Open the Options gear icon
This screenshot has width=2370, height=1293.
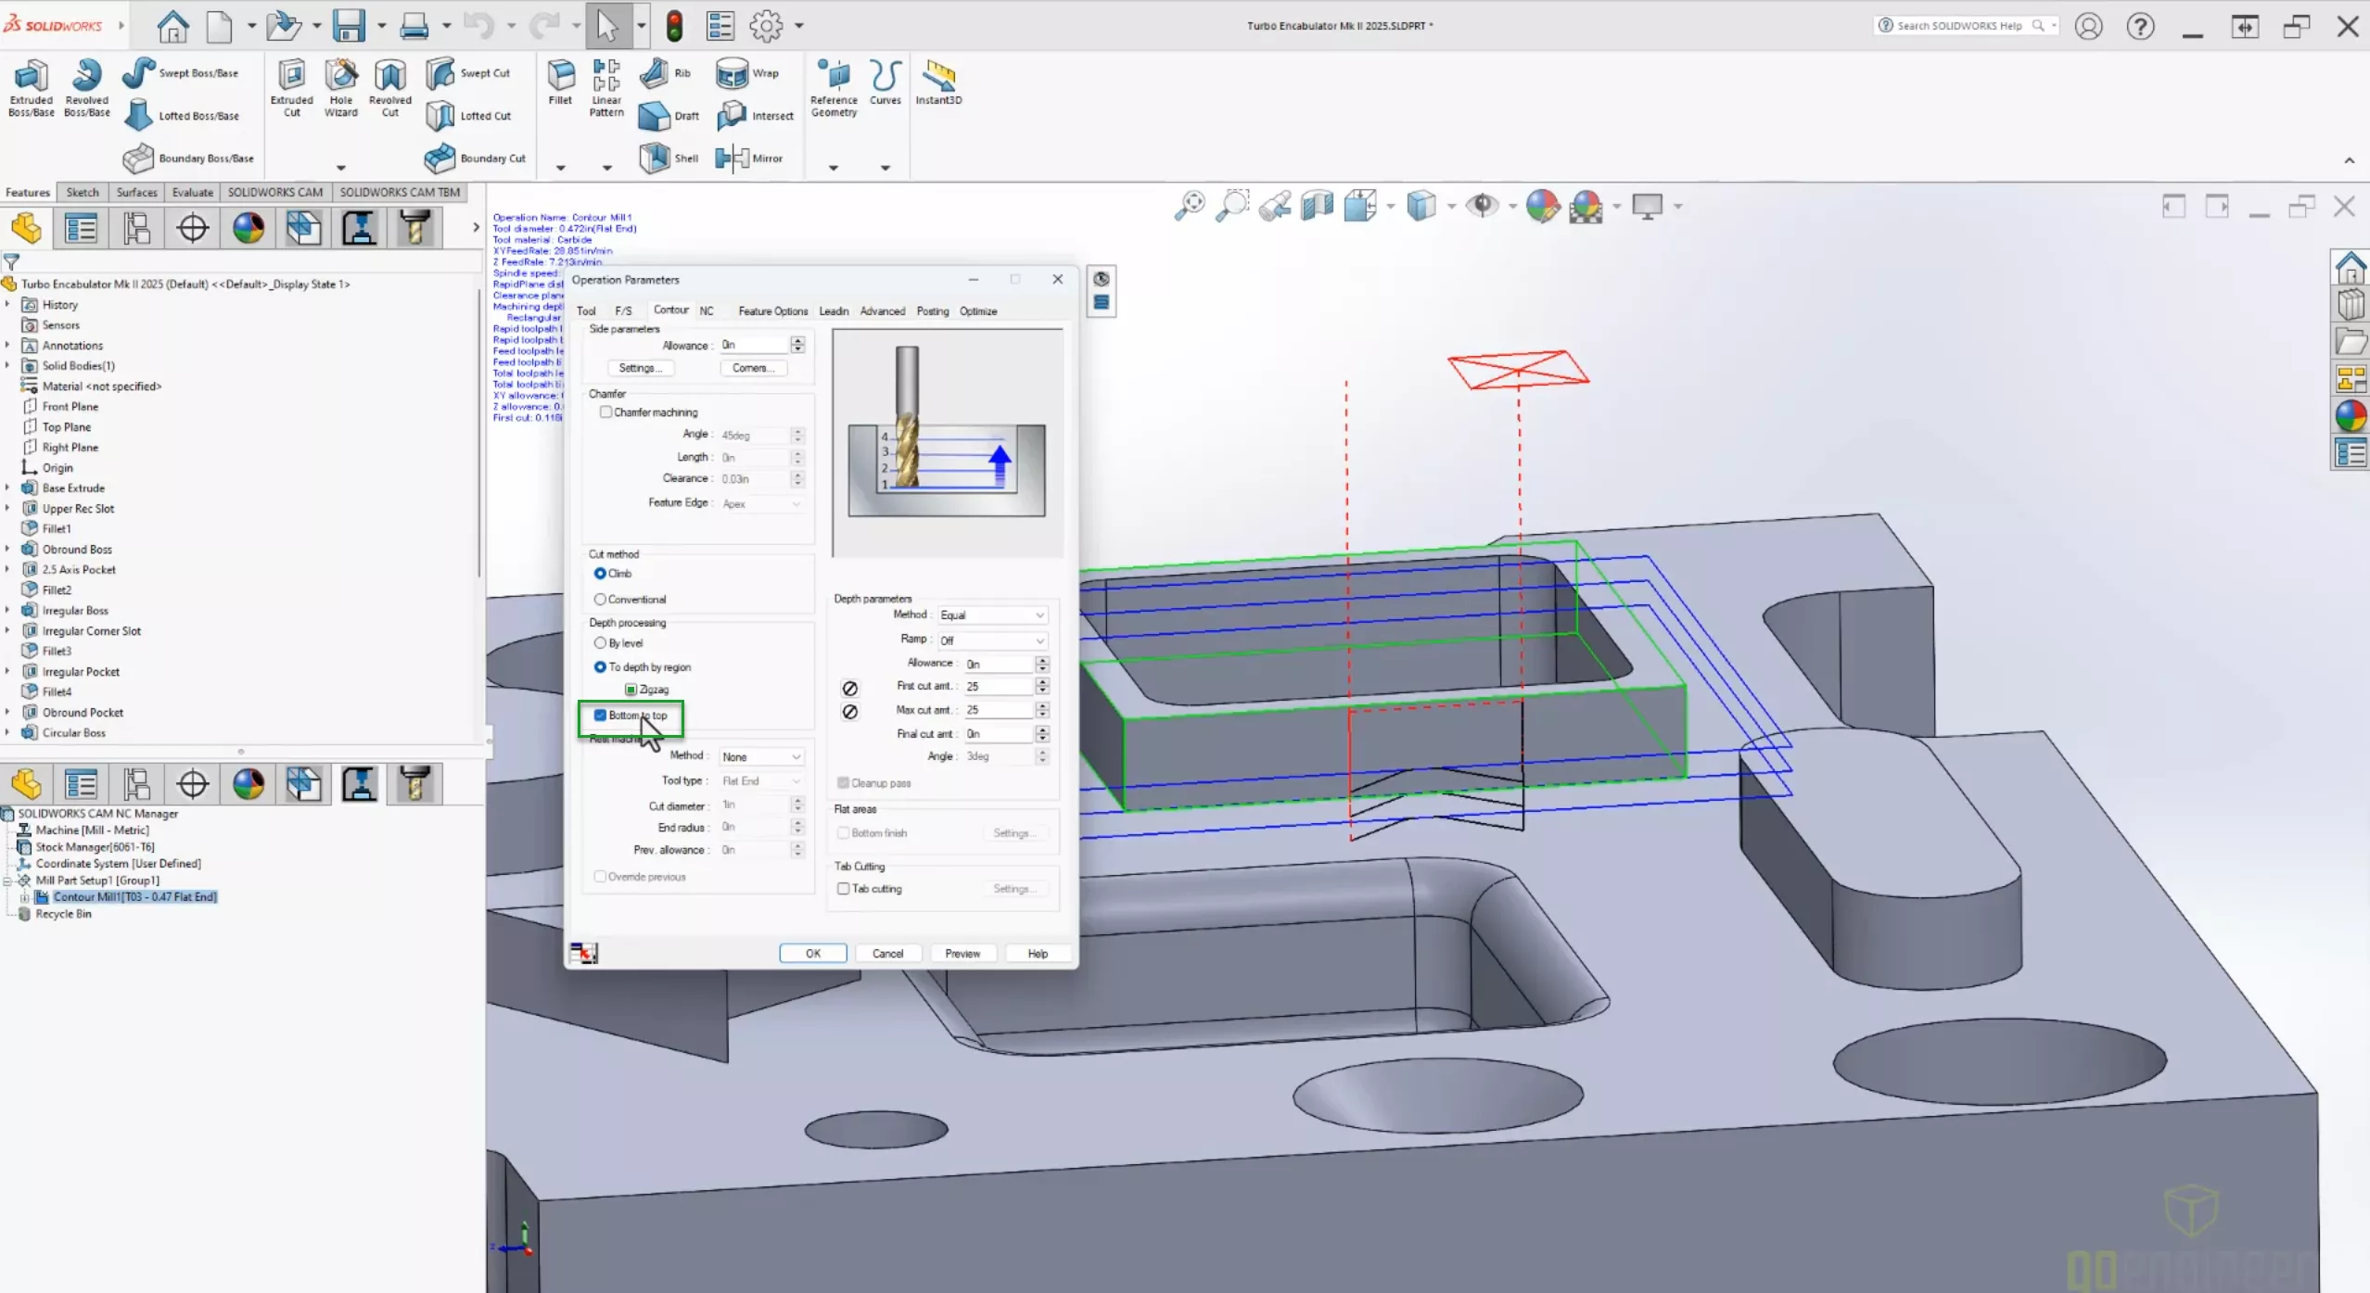pos(766,26)
